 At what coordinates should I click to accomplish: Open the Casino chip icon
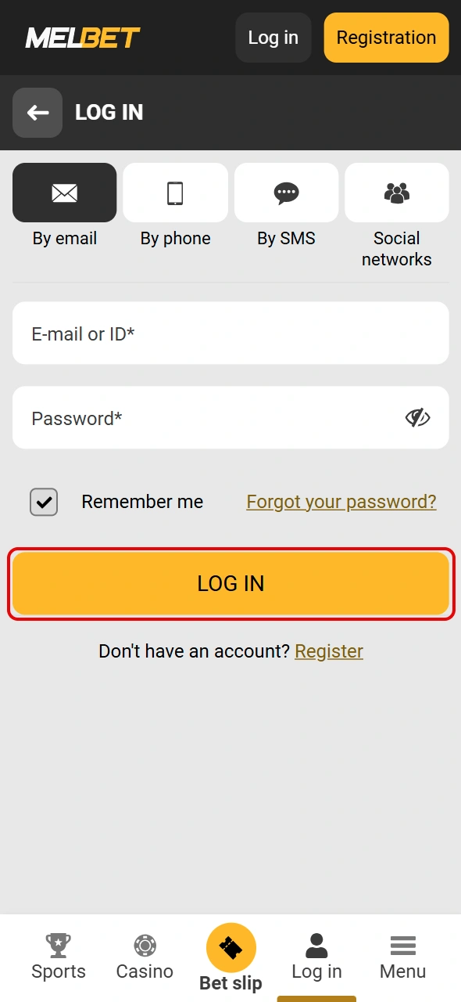[144, 945]
